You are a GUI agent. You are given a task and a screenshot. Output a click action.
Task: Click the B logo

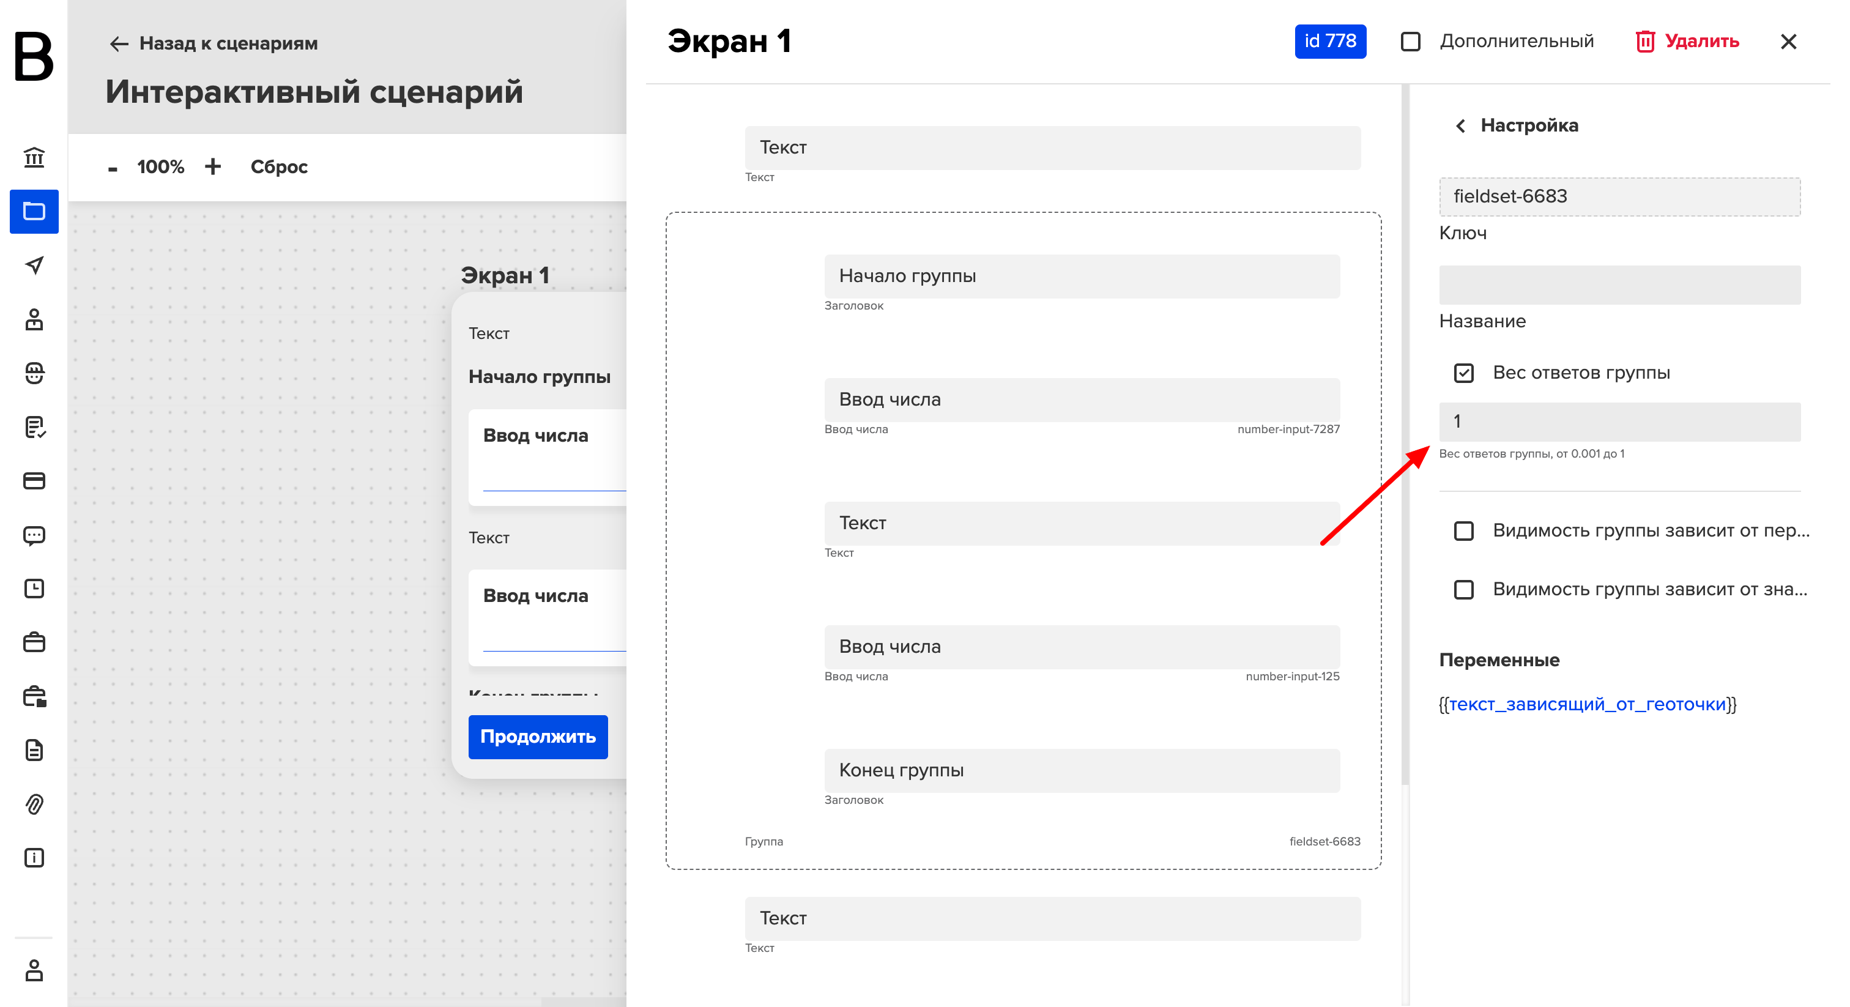point(34,56)
